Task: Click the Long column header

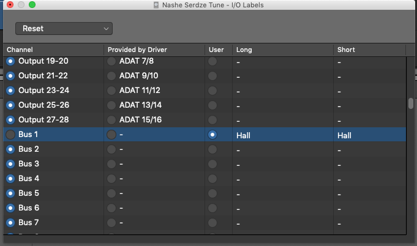Action: click(x=282, y=50)
